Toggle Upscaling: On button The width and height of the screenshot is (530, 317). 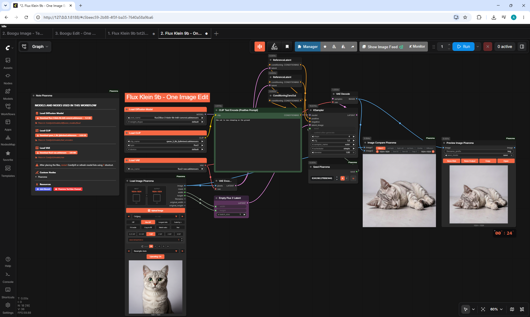click(155, 256)
